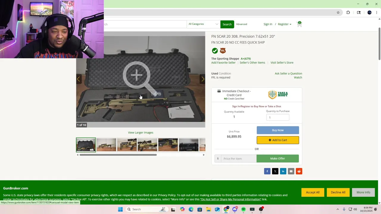
Task: Click the microphone icon in the system tray
Action: [x=344, y=209]
